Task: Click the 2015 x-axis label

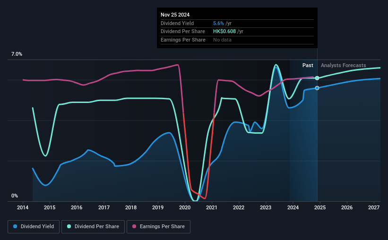Action: pyautogui.click(x=50, y=207)
